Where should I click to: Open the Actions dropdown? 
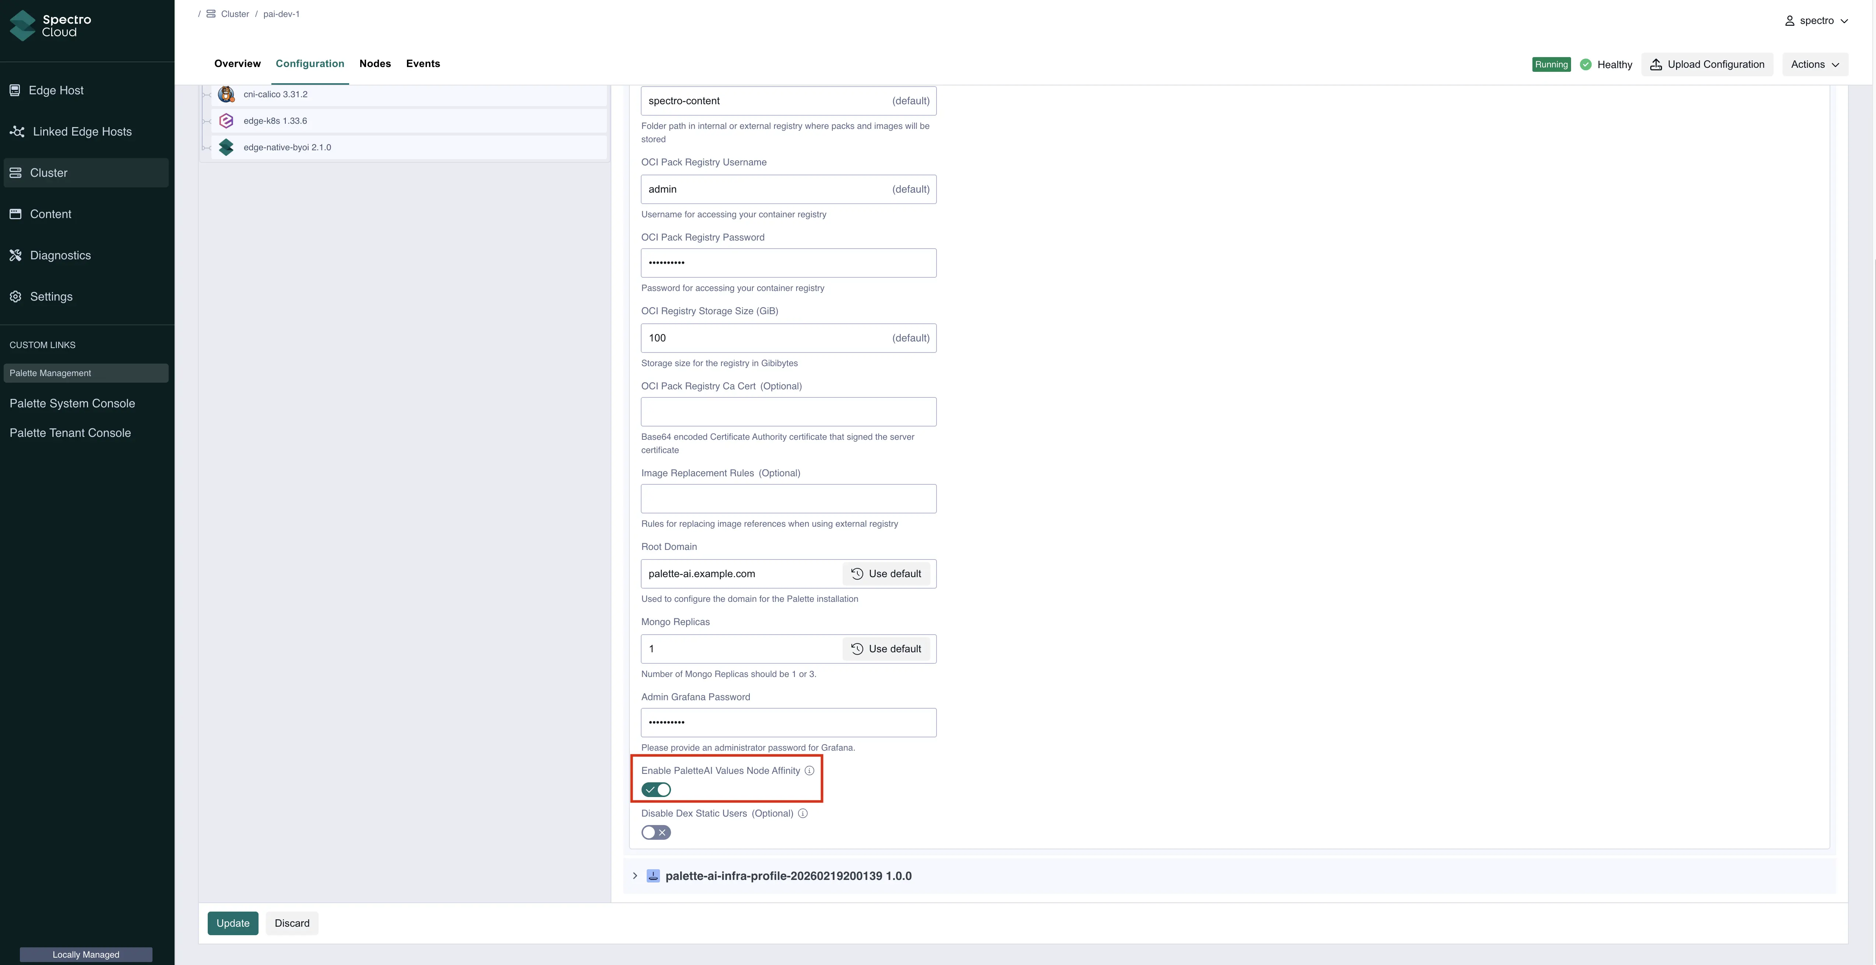pyautogui.click(x=1814, y=64)
